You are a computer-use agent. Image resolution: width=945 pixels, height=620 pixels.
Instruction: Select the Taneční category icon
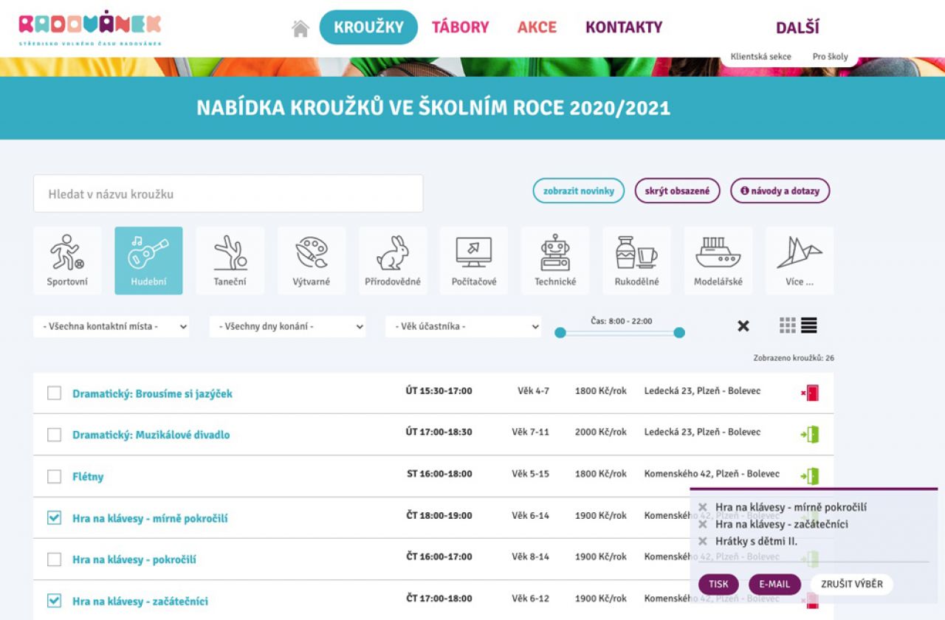(x=230, y=261)
